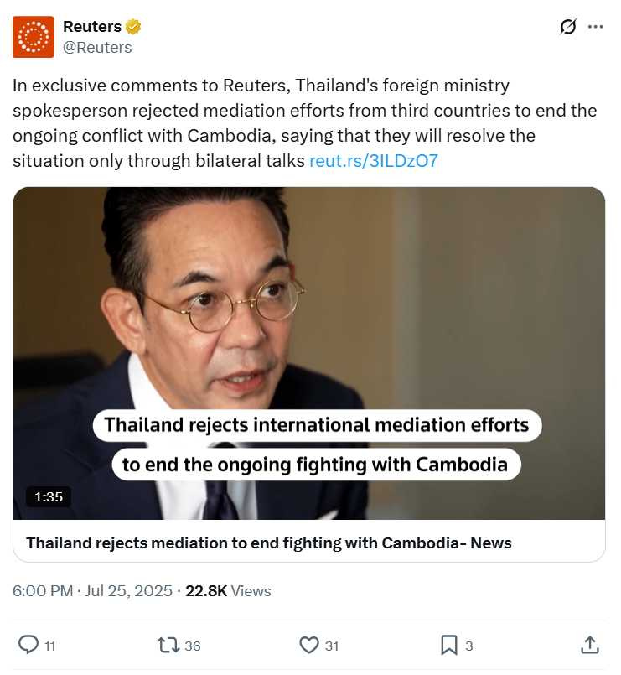Select the Reuters display name

click(x=91, y=26)
